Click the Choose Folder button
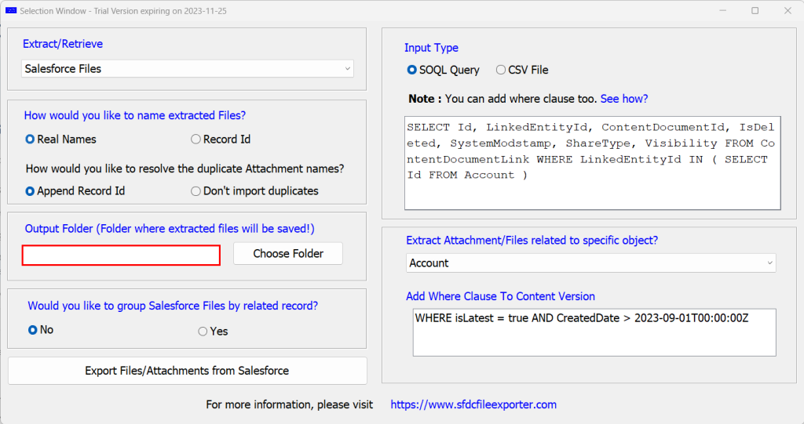 point(288,254)
